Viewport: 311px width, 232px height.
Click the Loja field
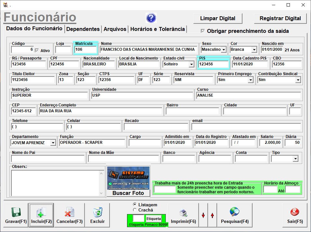(63, 49)
